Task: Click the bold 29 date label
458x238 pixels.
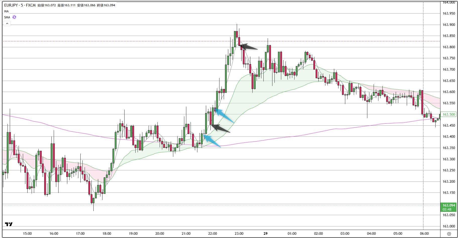Action: point(266,233)
